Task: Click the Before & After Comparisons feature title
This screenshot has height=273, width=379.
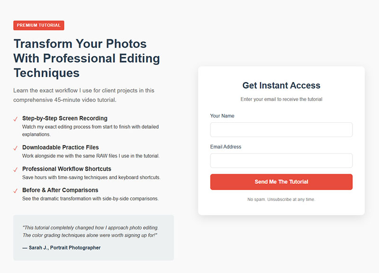Action: [x=59, y=190]
